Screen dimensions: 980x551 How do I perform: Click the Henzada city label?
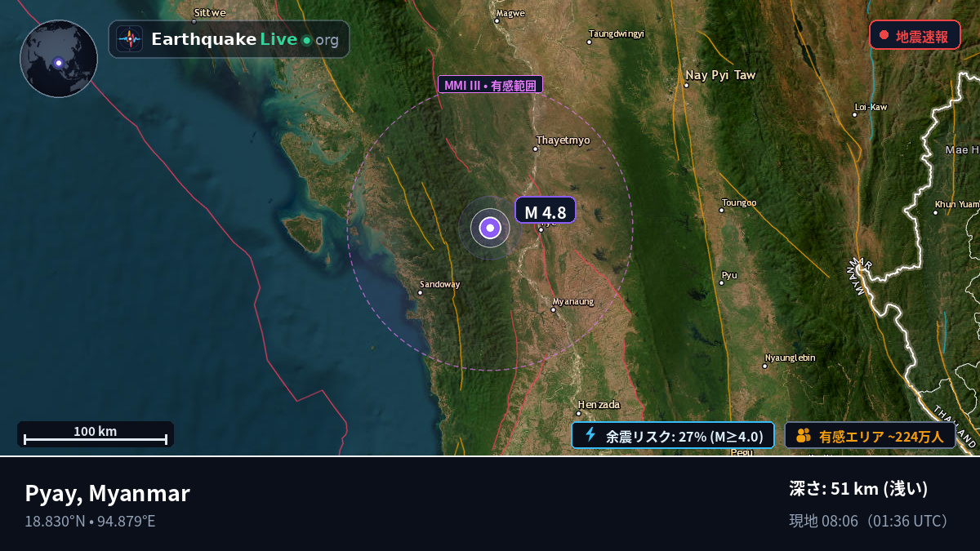[599, 405]
